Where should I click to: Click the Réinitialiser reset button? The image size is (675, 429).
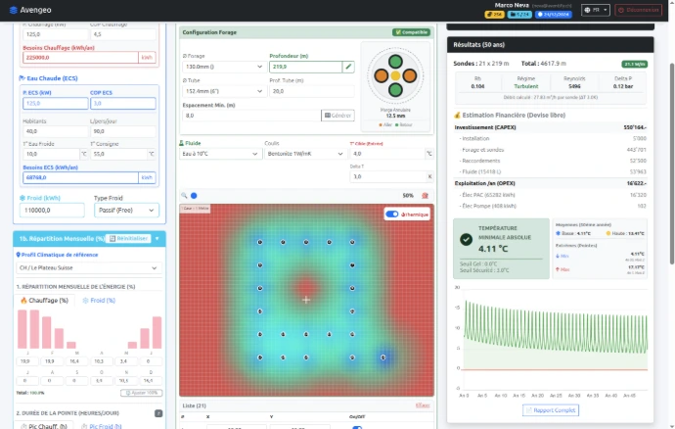coord(129,238)
